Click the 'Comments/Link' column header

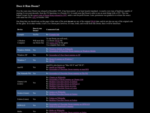pyautogui.click(x=53, y=30)
